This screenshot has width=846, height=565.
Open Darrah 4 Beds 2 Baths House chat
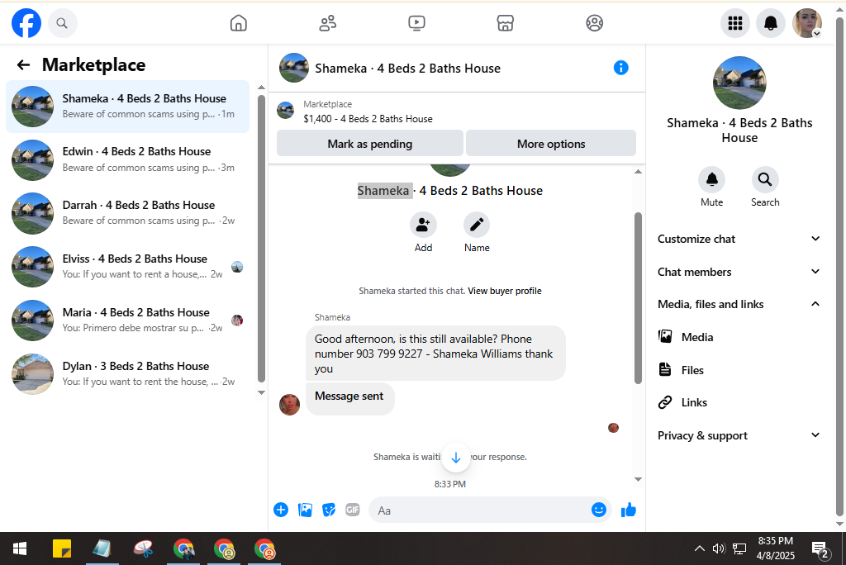coord(128,213)
